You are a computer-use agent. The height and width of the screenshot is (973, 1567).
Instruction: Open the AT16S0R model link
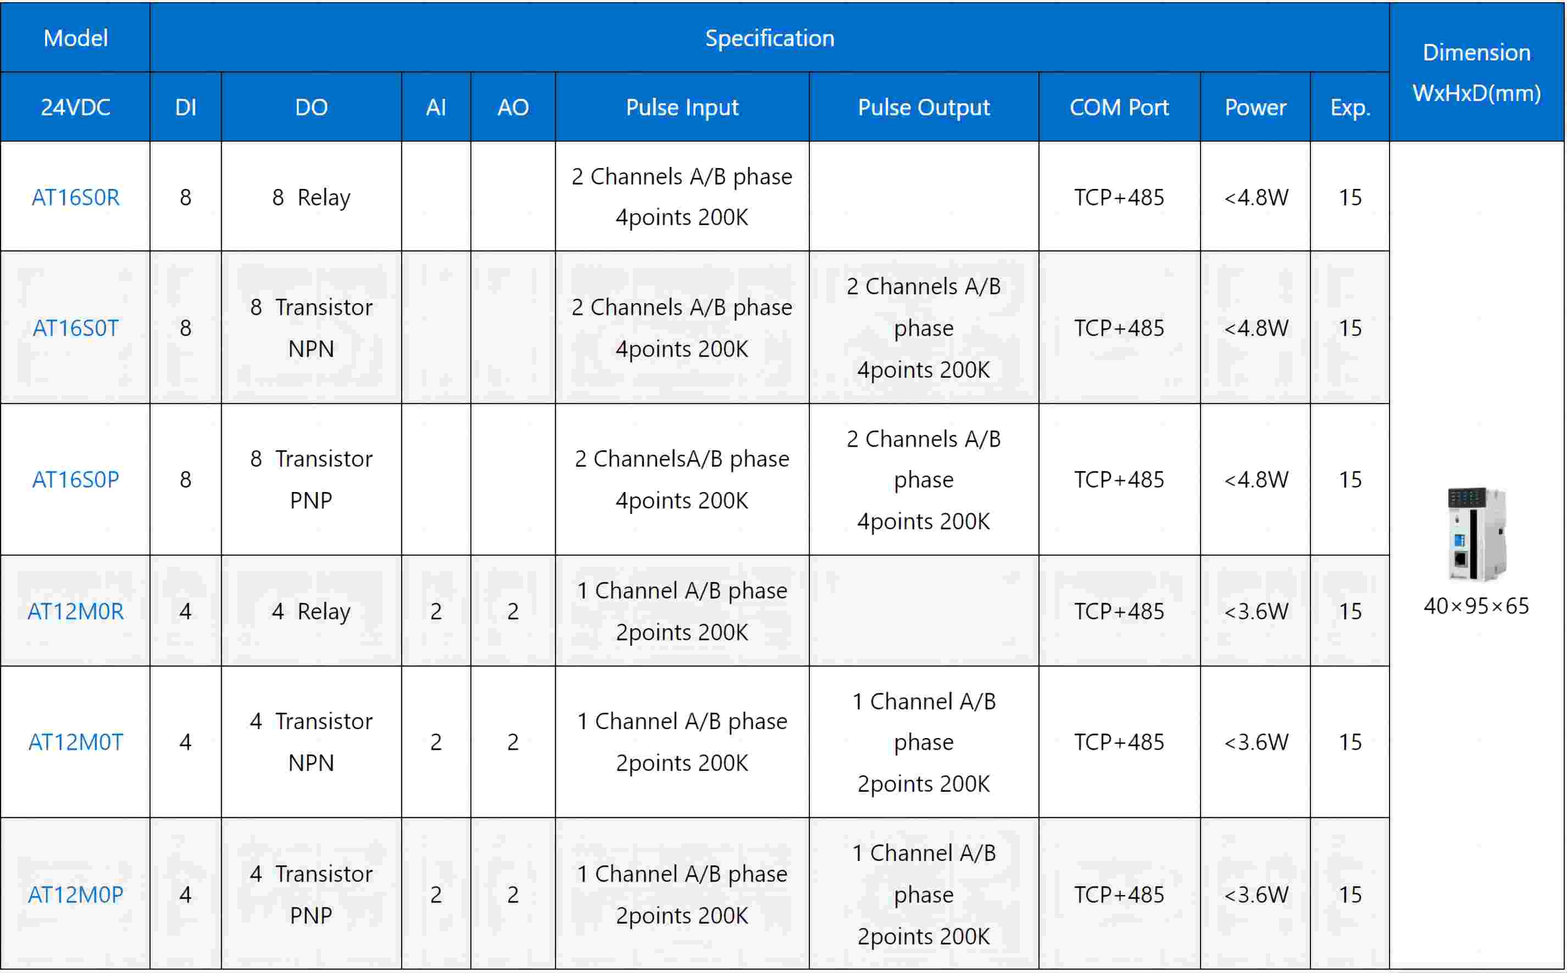pyautogui.click(x=75, y=197)
